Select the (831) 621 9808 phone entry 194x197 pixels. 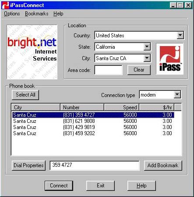tap(93, 121)
